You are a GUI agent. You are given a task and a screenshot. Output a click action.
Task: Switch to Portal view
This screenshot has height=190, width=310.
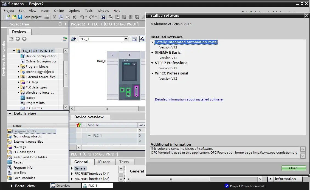(x=23, y=186)
